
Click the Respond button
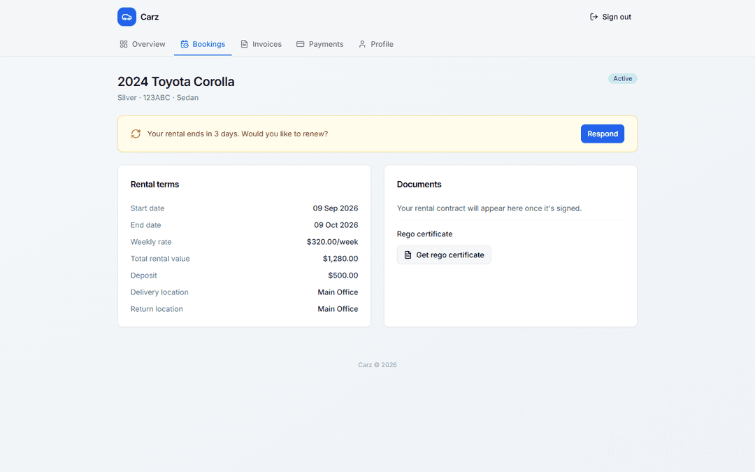click(x=603, y=134)
